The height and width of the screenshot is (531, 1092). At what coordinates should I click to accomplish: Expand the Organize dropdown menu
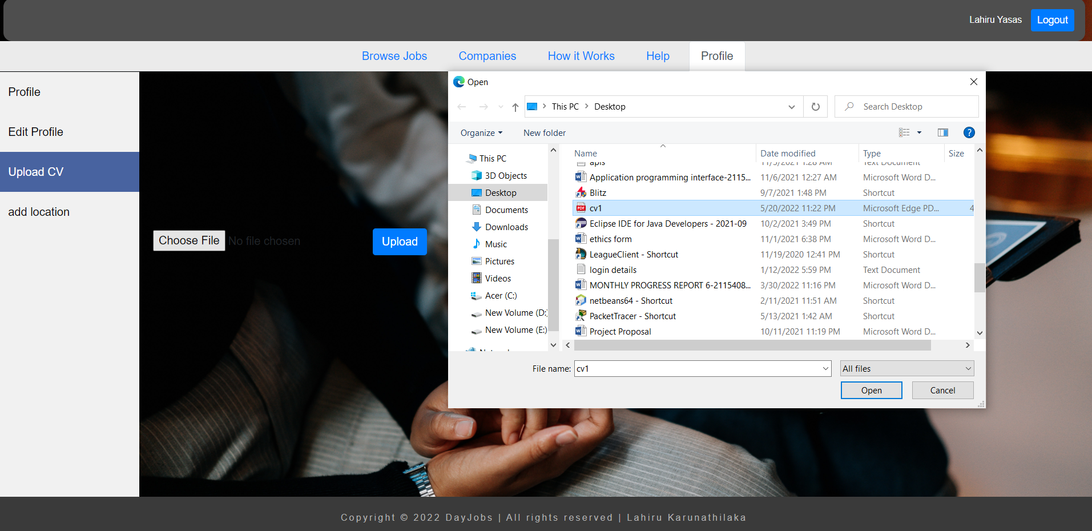pos(481,133)
